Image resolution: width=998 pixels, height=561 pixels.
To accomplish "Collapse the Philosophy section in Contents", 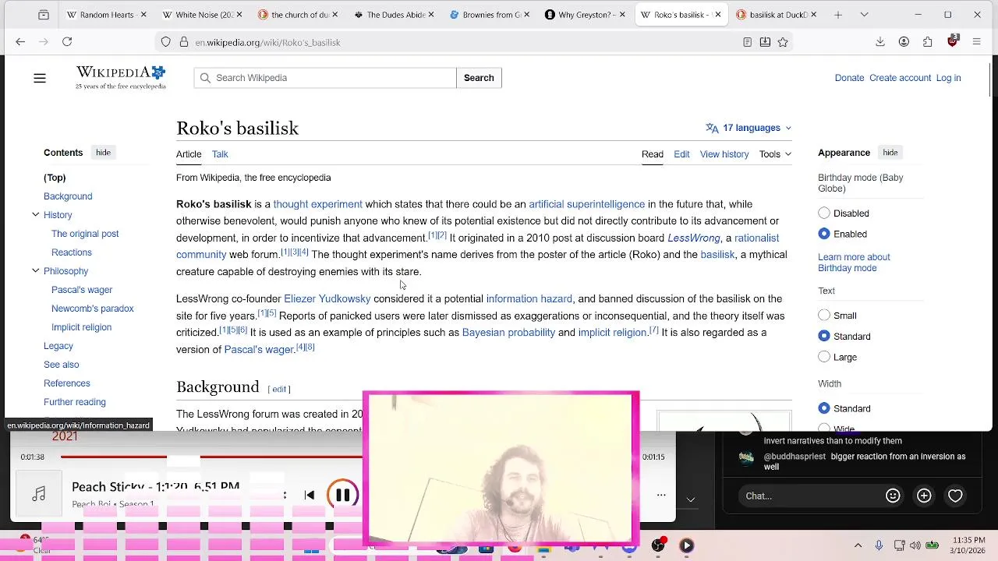I will 35,270.
